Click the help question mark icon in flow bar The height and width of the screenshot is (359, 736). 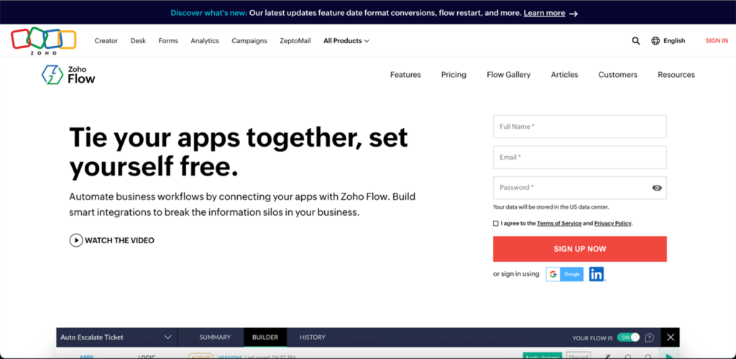pyautogui.click(x=649, y=337)
